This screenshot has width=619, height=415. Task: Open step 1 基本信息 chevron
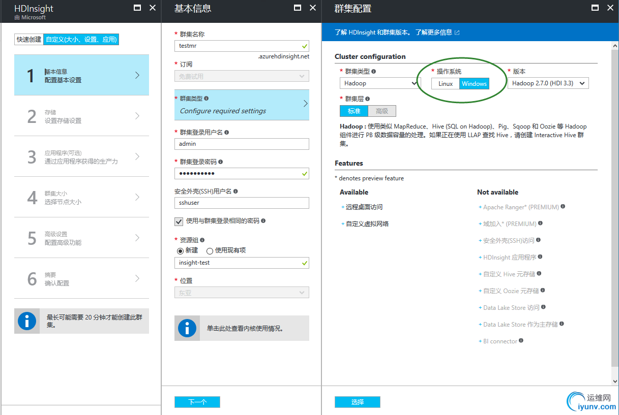pos(137,75)
